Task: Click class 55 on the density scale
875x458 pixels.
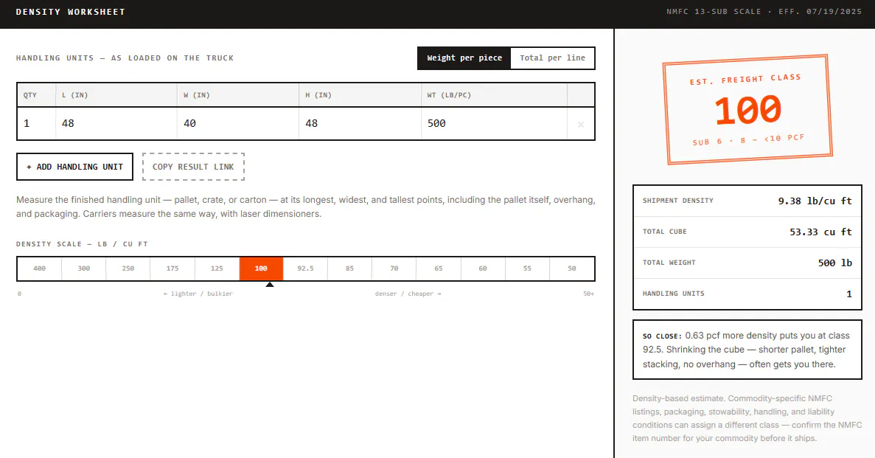Action: coord(527,268)
